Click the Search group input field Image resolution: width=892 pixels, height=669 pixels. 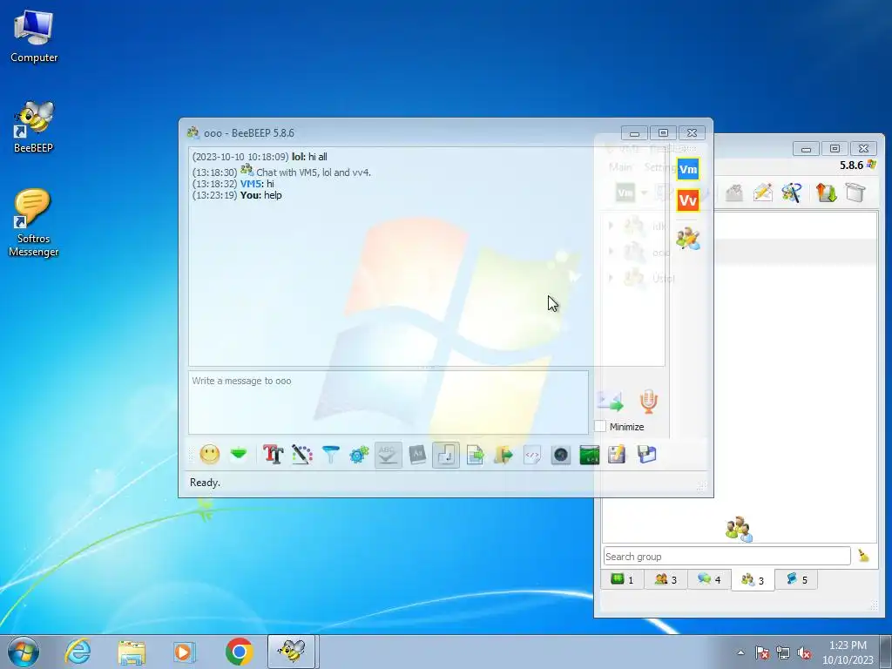(727, 556)
